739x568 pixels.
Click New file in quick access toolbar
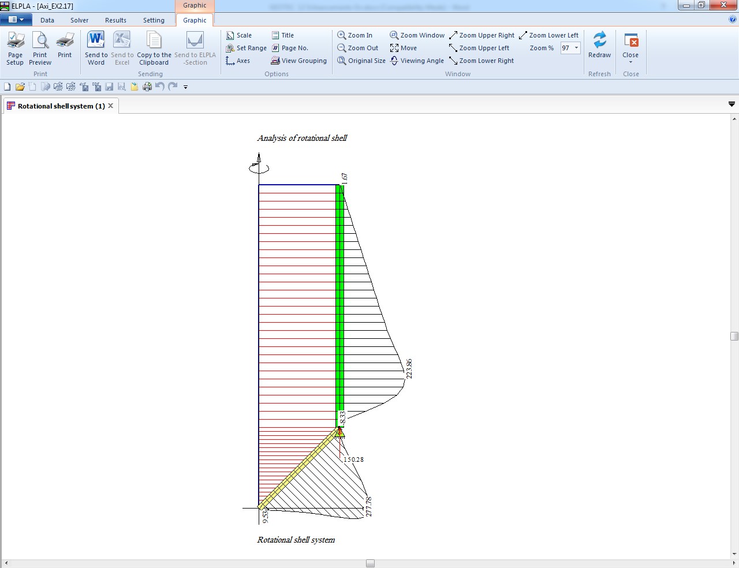(7, 87)
